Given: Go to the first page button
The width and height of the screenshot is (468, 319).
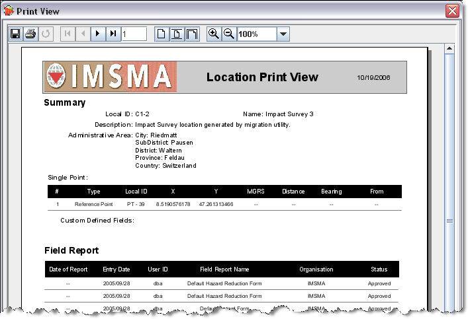Looking at the screenshot, I should [x=68, y=34].
